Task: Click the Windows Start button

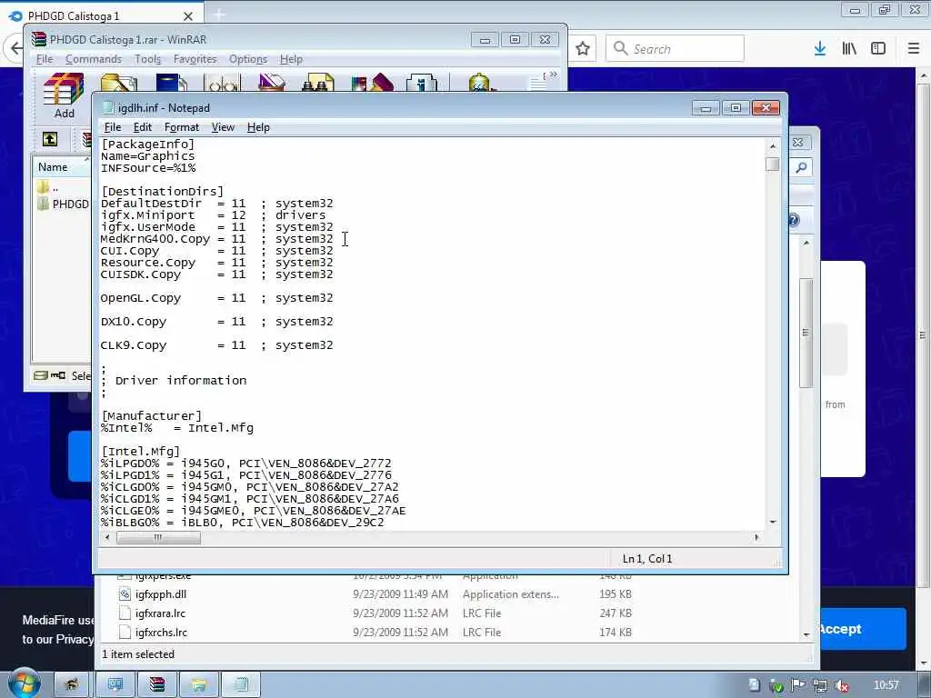Action: 24,683
